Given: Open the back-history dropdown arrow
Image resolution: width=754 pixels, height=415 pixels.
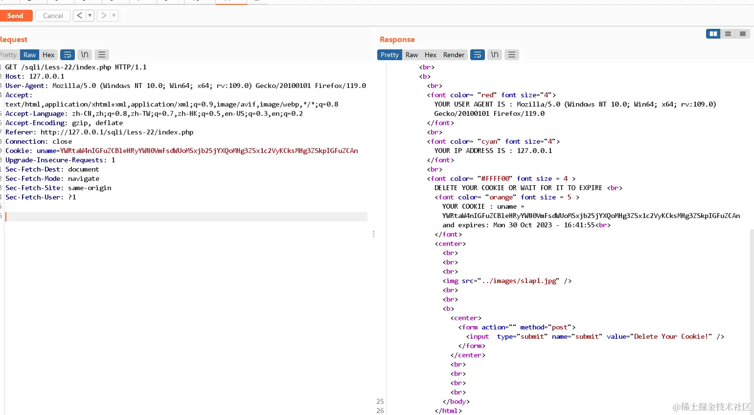Looking at the screenshot, I should click(x=90, y=16).
